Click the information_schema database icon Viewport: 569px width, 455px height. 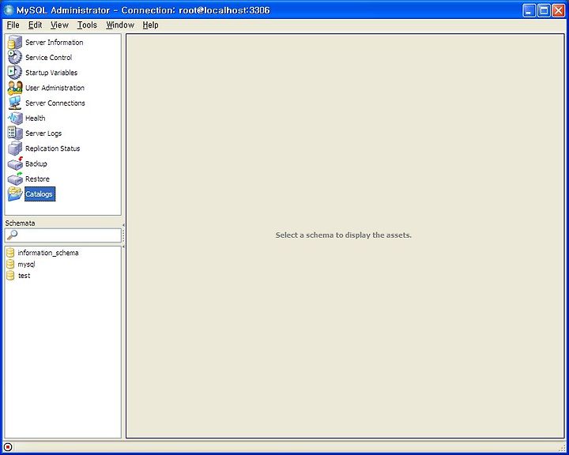point(10,253)
